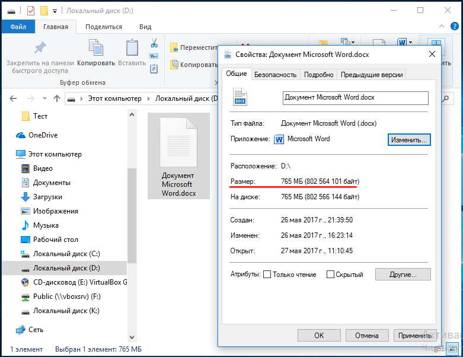Click the navigation pane scroll up arrow

132,114
